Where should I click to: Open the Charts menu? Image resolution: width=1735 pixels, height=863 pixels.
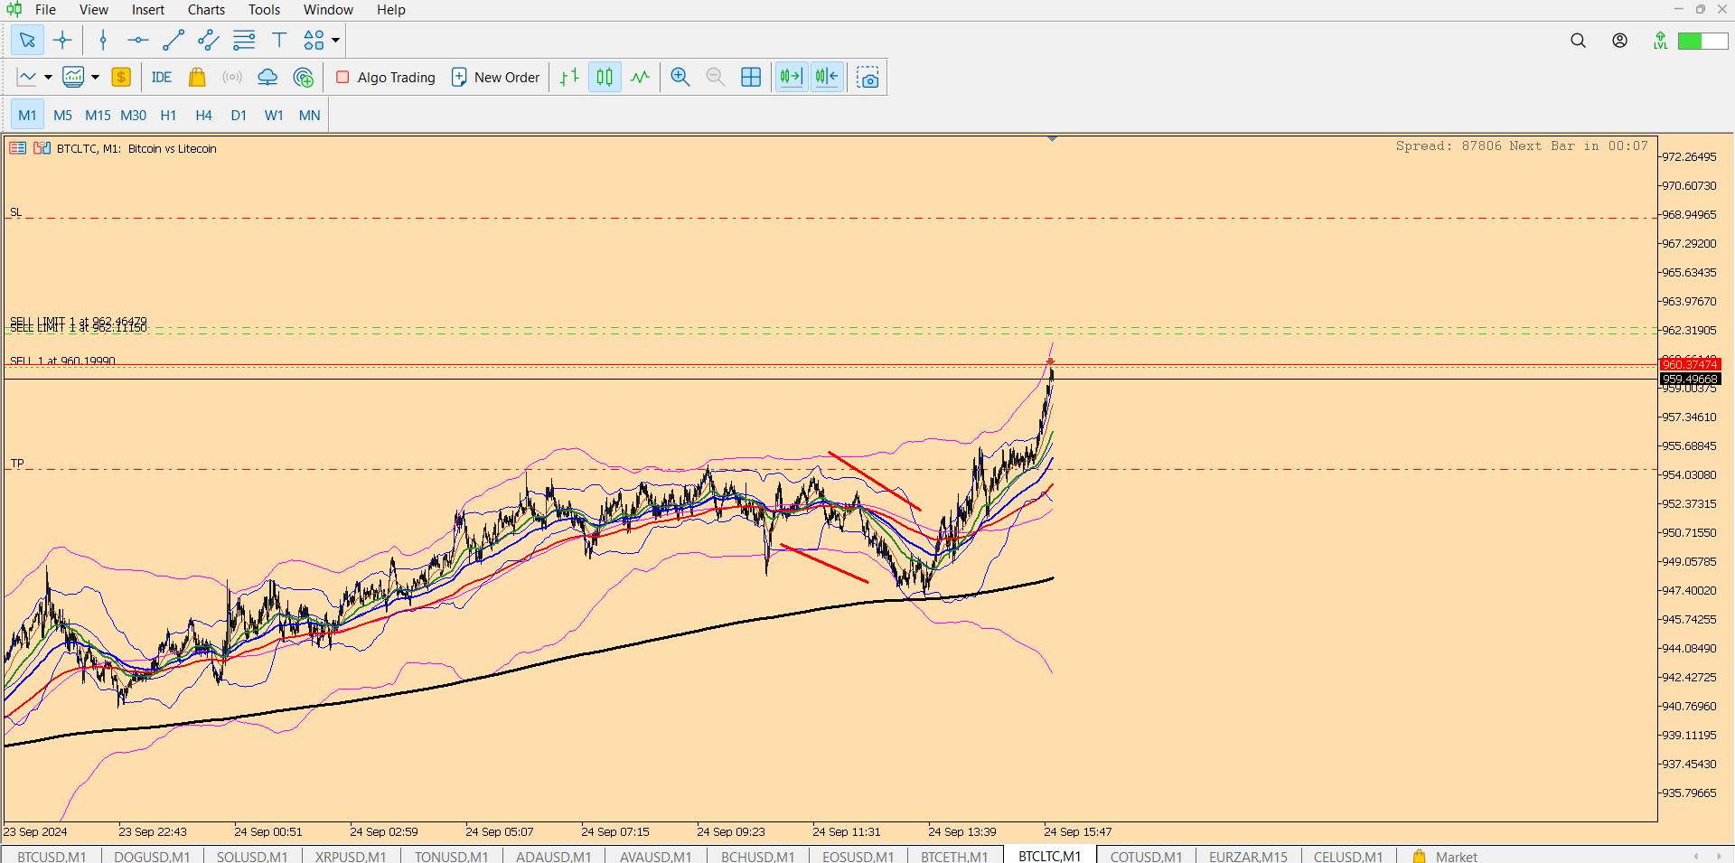pyautogui.click(x=206, y=10)
